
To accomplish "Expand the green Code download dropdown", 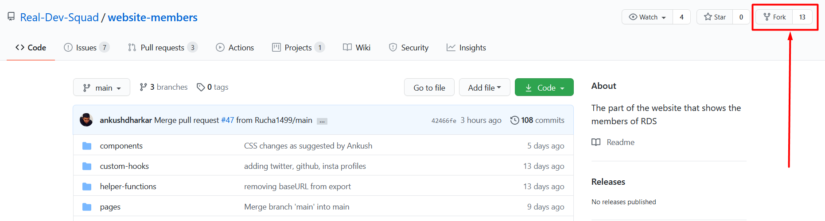I will coord(544,88).
